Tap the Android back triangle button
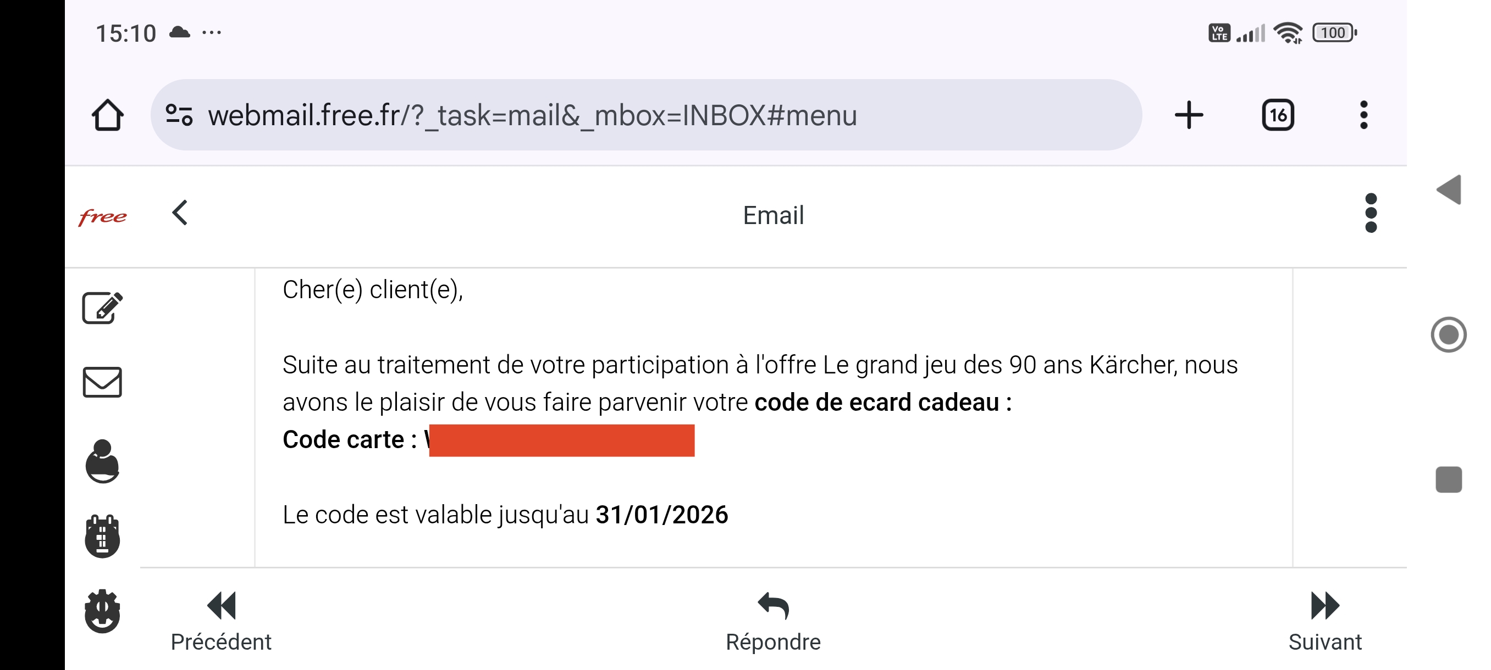The height and width of the screenshot is (670, 1491). (x=1449, y=189)
